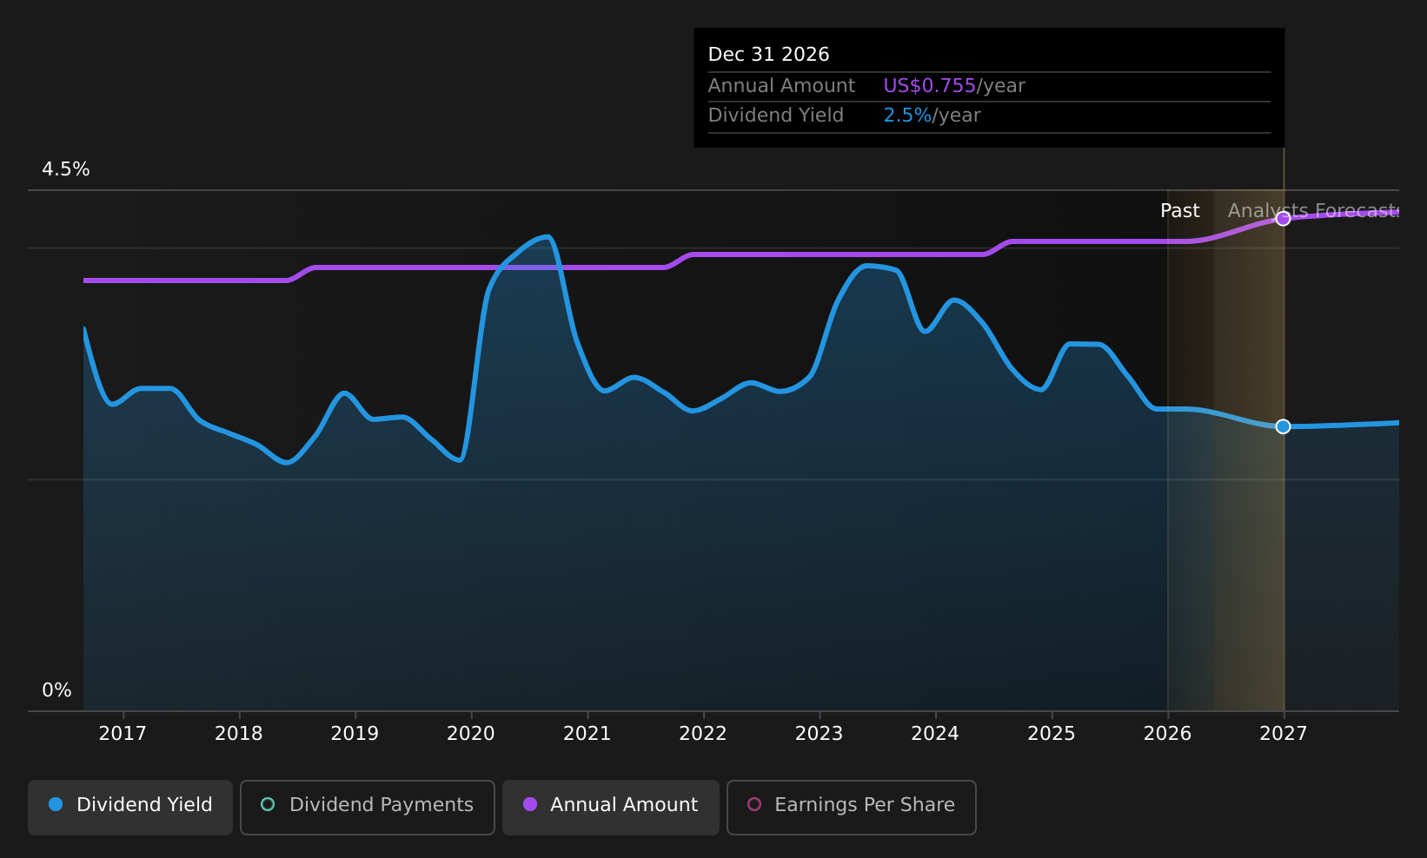Click the 2027 x-axis label
This screenshot has width=1427, height=858.
click(x=1284, y=734)
